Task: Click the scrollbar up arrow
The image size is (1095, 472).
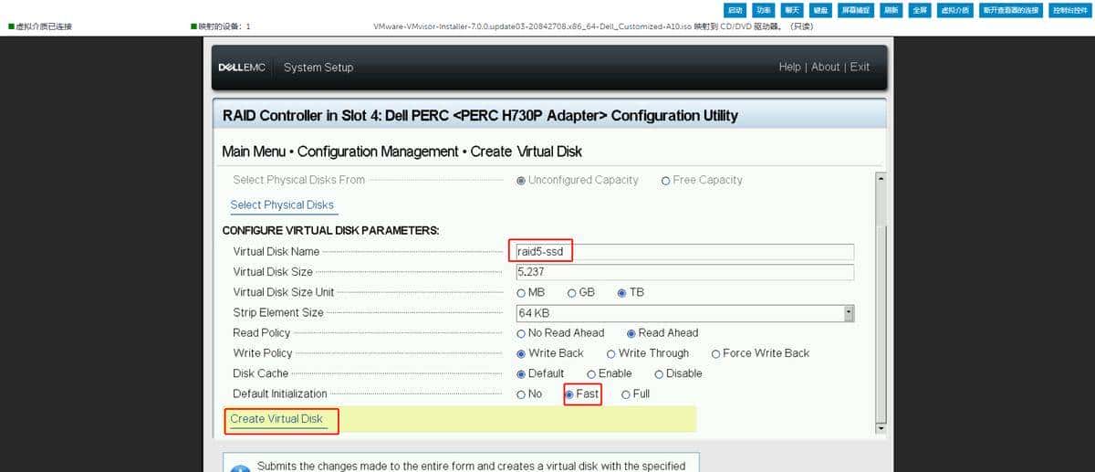Action: pyautogui.click(x=881, y=179)
